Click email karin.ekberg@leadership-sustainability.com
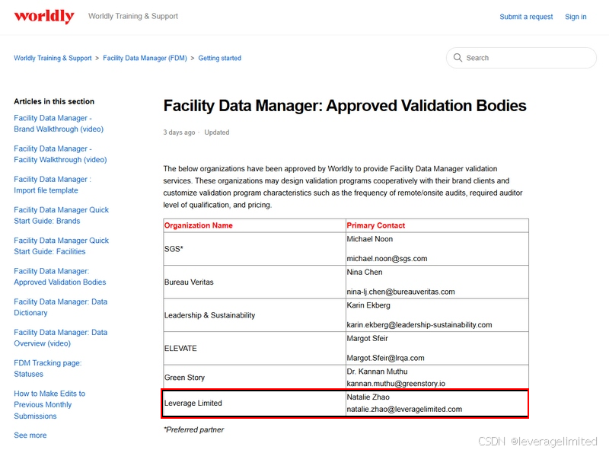This screenshot has height=453, width=609. 419,325
